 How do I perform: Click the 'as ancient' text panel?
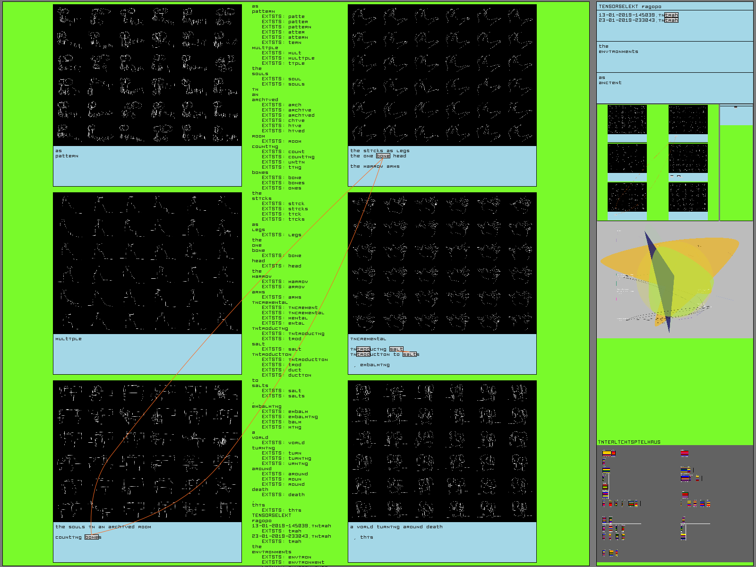[x=674, y=87]
